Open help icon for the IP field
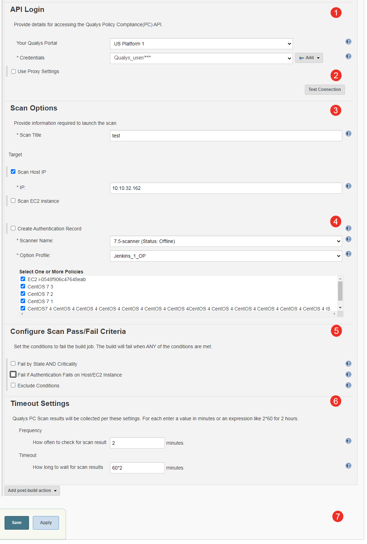This screenshot has width=367, height=544. pos(348,186)
